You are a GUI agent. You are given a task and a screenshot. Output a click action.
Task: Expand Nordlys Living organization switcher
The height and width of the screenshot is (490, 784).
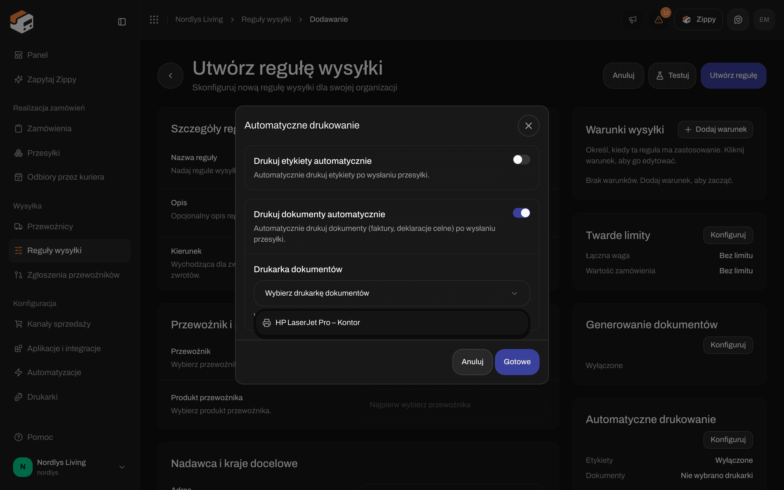[x=70, y=467]
